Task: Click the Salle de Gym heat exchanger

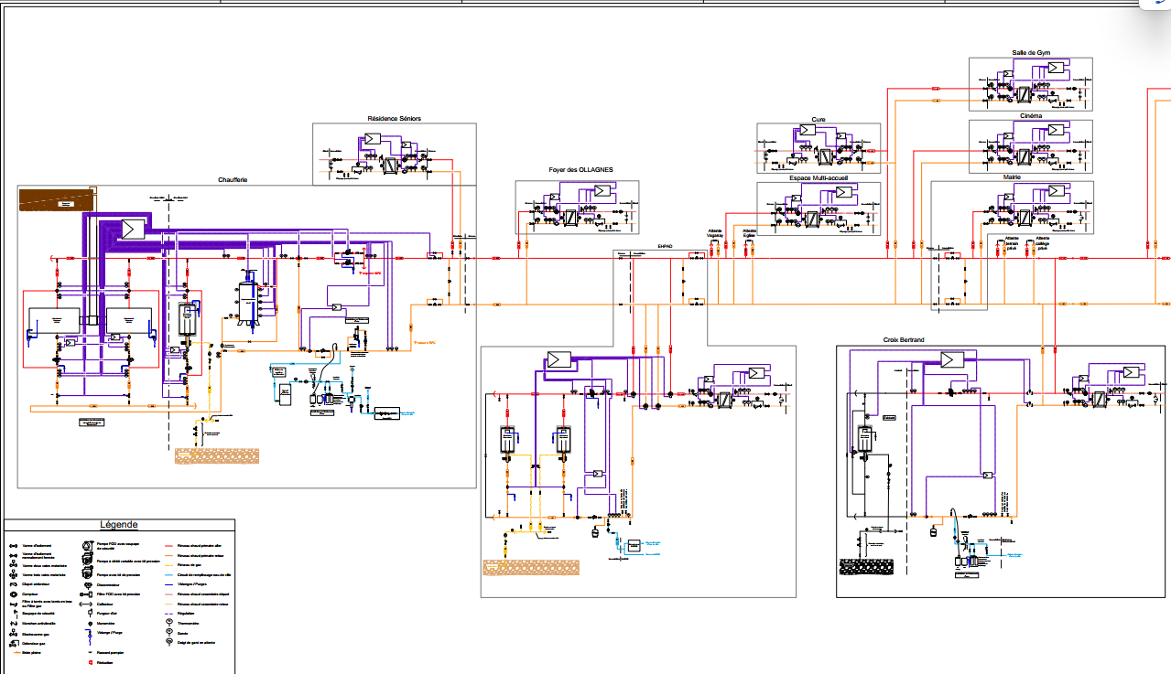Action: click(1024, 94)
